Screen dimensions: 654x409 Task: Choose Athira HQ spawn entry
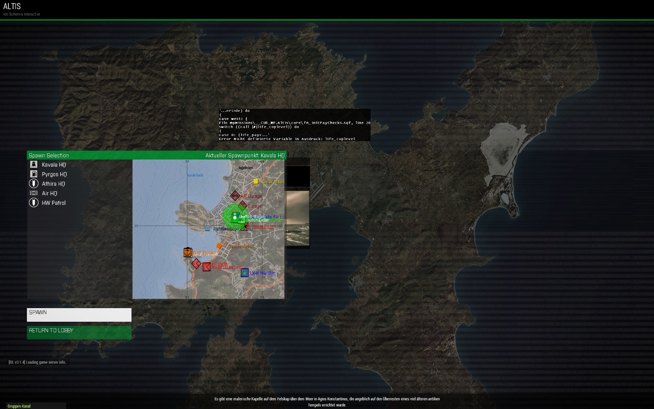pos(53,184)
